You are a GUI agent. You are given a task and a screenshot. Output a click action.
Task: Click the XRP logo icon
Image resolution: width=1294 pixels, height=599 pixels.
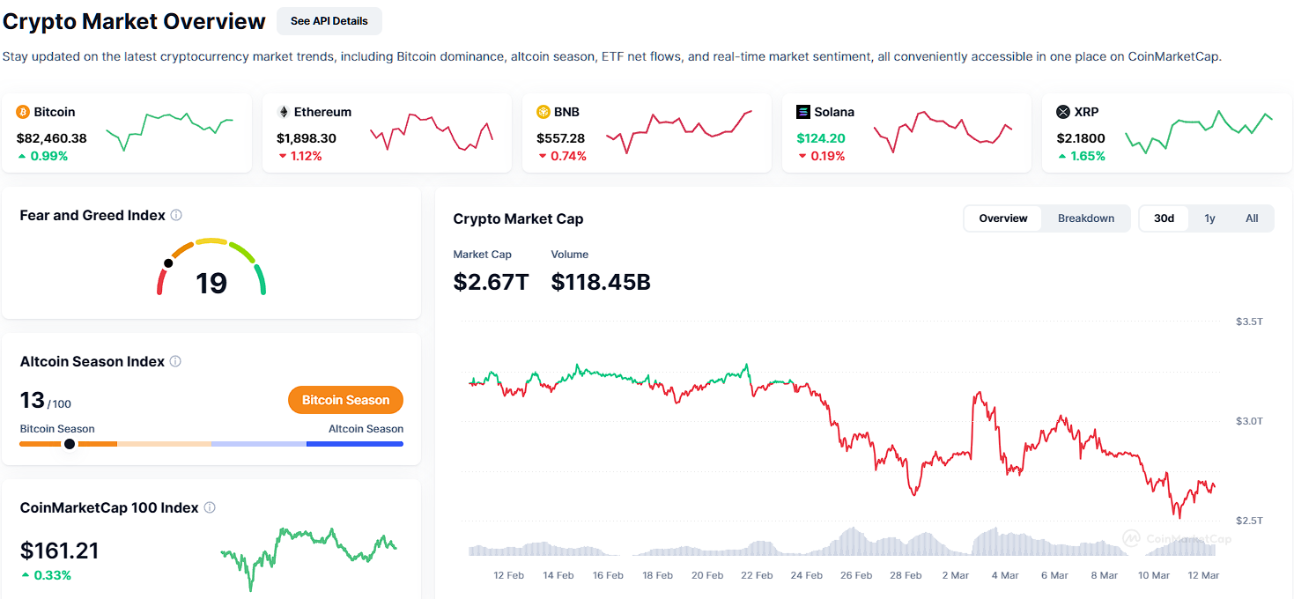[x=1063, y=112]
